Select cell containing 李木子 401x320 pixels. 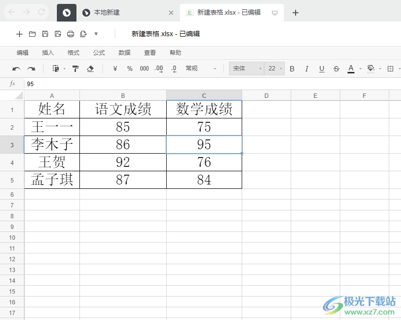click(x=52, y=145)
